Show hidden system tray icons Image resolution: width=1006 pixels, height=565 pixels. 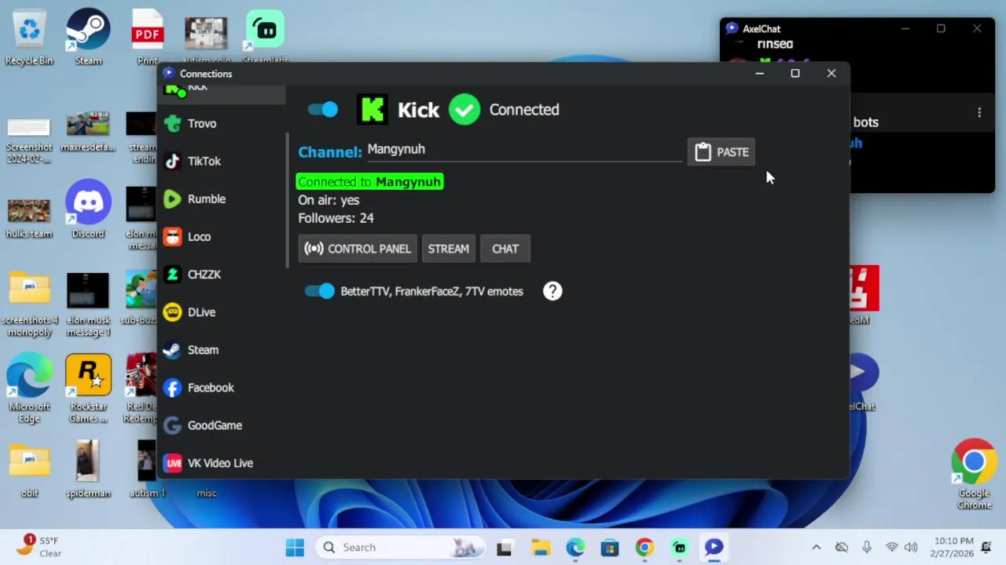click(x=816, y=547)
